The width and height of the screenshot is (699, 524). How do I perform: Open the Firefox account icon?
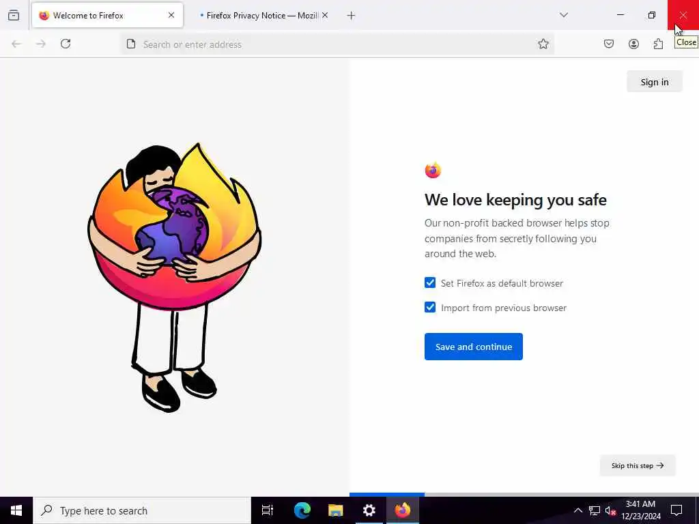coord(633,44)
